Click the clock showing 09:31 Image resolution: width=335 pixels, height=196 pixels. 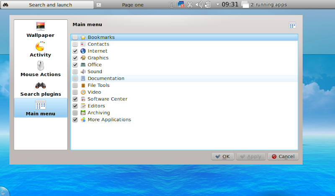[x=230, y=5]
